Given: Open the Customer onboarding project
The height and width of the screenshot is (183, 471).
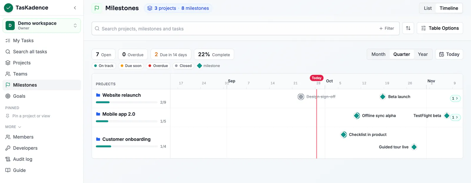Looking at the screenshot, I should pyautogui.click(x=126, y=139).
